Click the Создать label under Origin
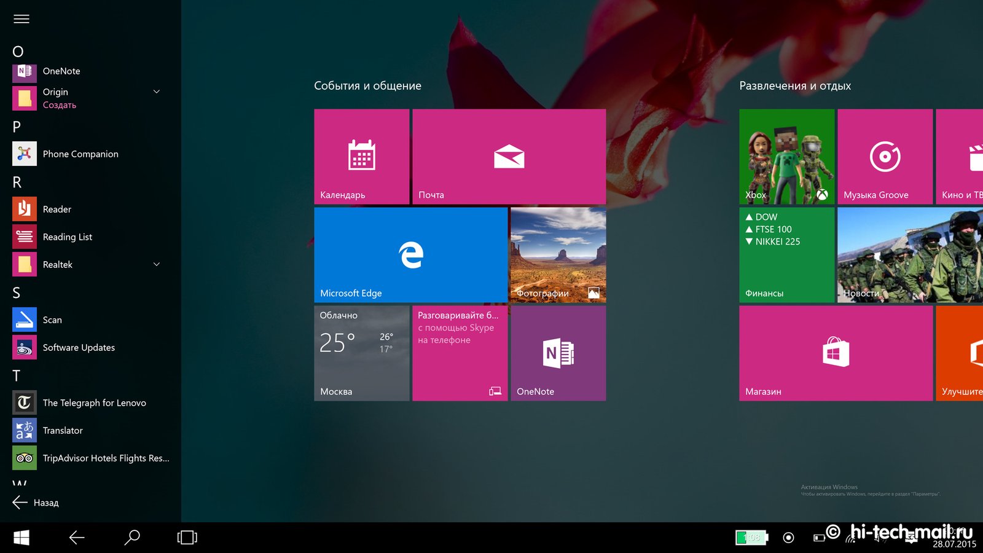983x553 pixels. point(60,105)
